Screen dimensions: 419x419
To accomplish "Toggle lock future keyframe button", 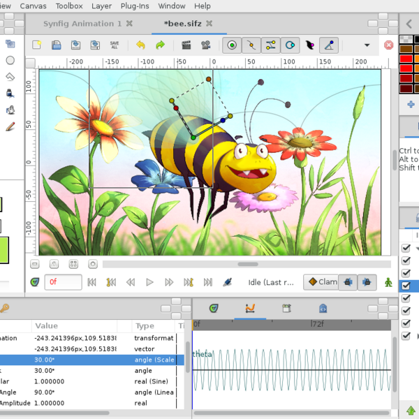I will click(x=367, y=282).
